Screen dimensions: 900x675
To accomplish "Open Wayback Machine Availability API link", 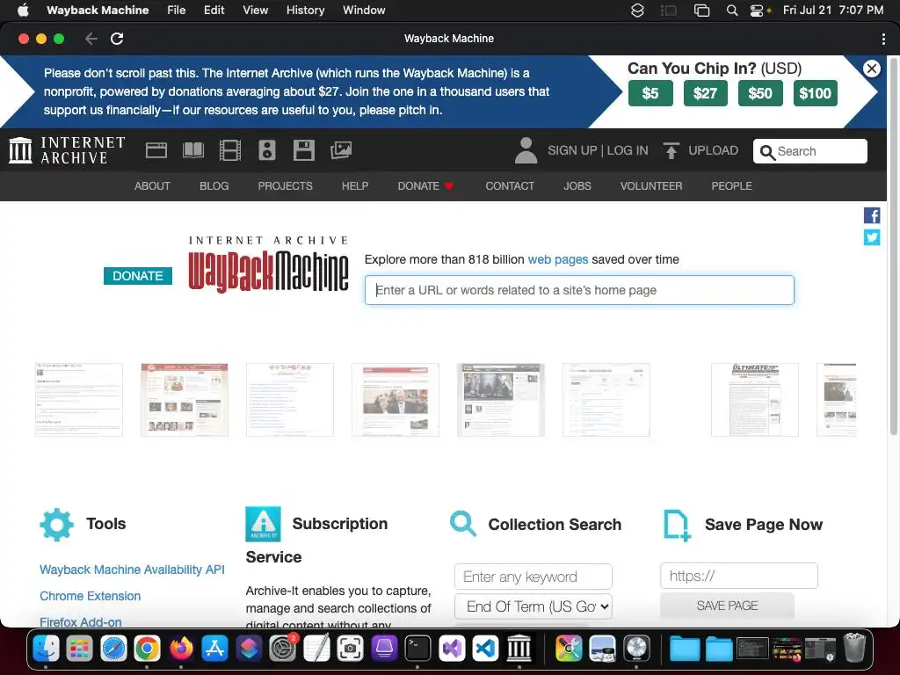I will [x=132, y=570].
